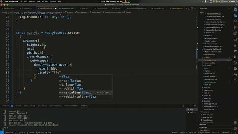Image resolution: width=238 pixels, height=134 pixels.
Task: Select the bash terminal instance
Action: [192, 112]
